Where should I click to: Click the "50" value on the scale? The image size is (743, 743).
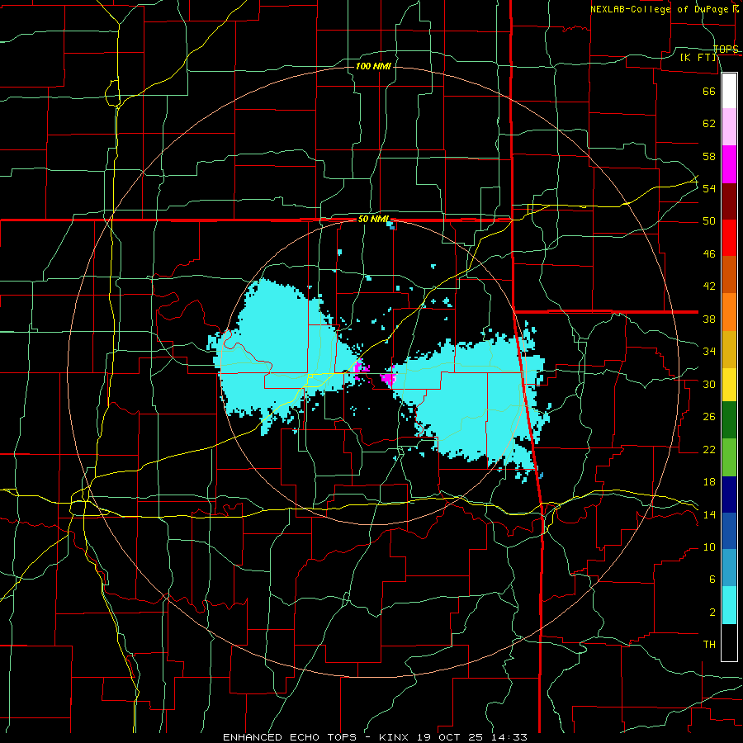pos(709,221)
